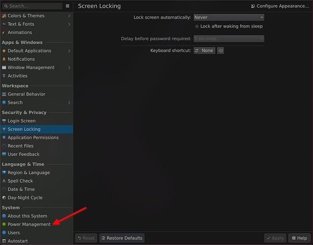Click the Search input field
The image size is (313, 245).
(32, 6)
